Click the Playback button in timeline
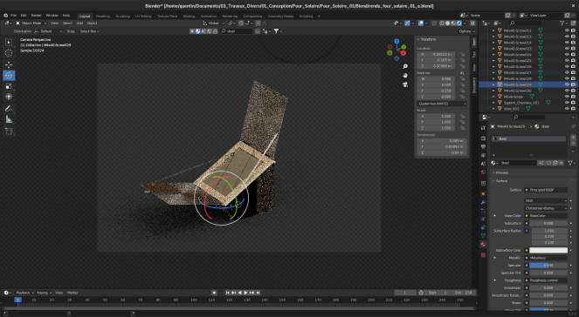This screenshot has width=579, height=317. (x=24, y=293)
